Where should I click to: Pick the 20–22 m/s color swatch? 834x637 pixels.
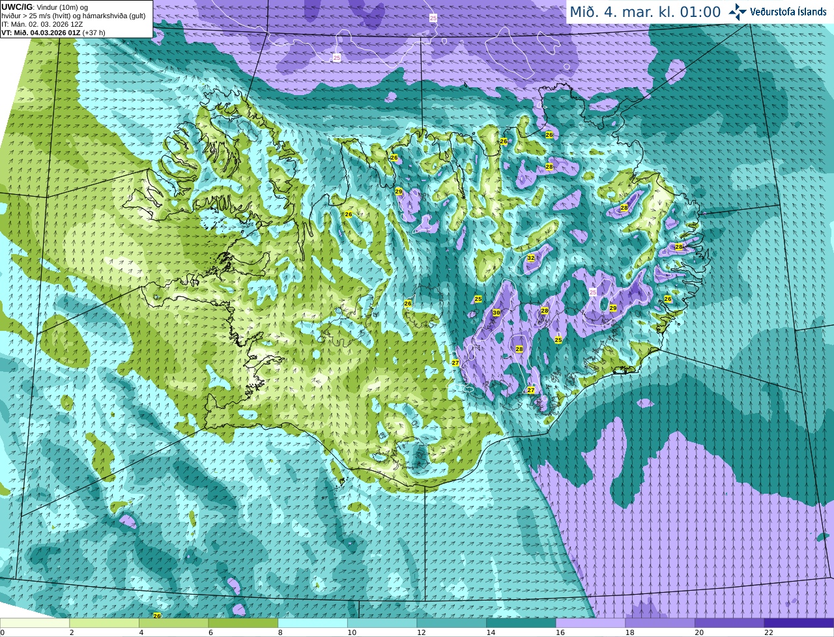click(730, 623)
